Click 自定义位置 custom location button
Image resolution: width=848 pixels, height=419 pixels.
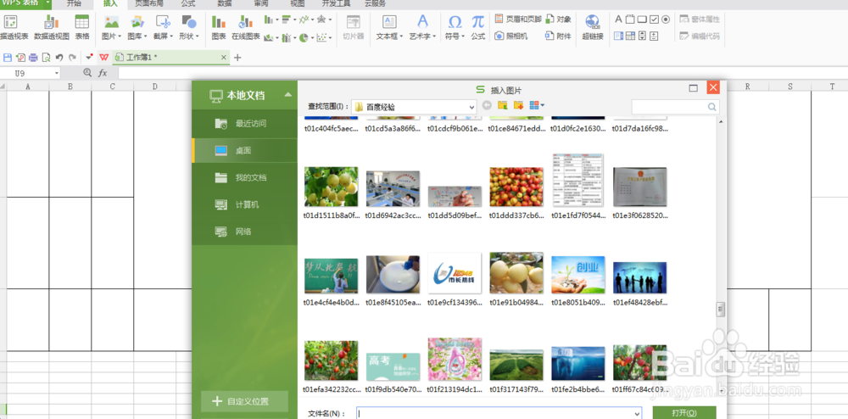point(244,401)
